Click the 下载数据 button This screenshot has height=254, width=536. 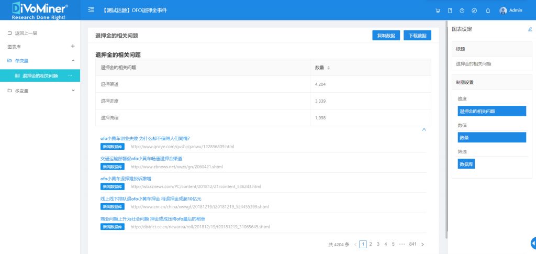coord(417,36)
